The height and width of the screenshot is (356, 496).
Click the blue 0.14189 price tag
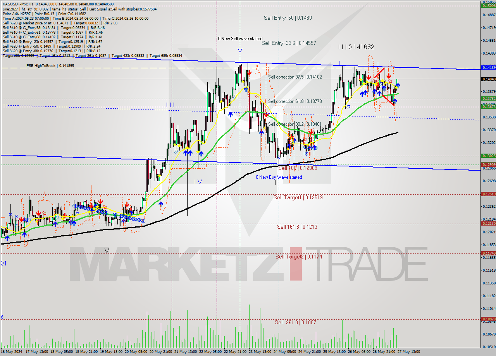point(488,68)
